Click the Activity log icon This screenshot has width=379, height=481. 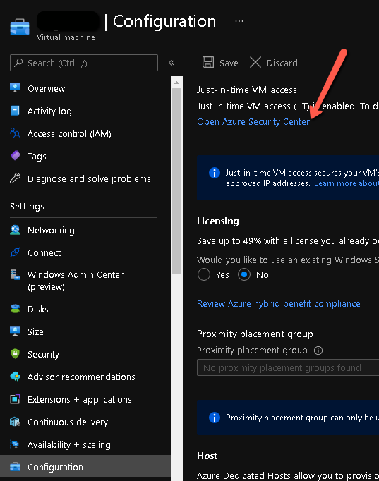(15, 111)
